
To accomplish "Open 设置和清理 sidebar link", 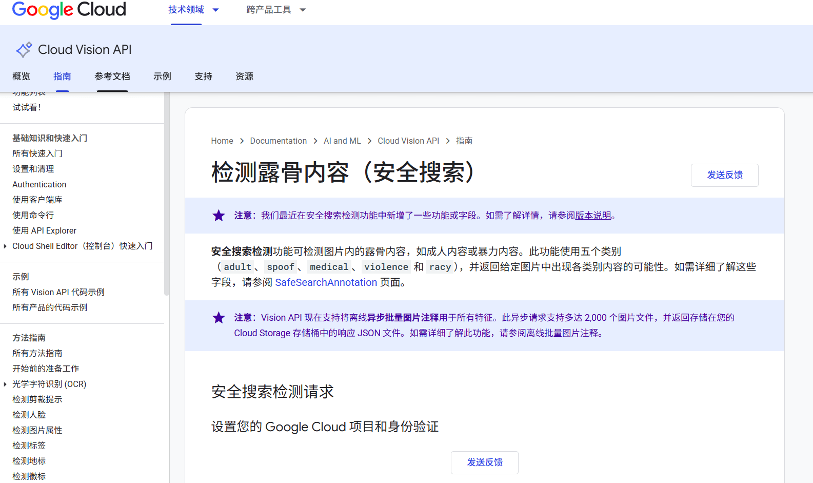I will (33, 169).
